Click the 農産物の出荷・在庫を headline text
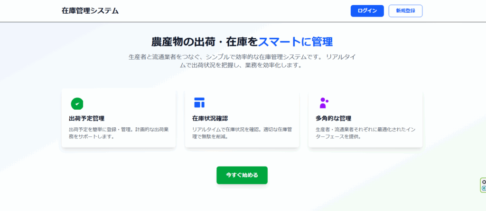The width and height of the screenshot is (486, 211). (x=204, y=41)
